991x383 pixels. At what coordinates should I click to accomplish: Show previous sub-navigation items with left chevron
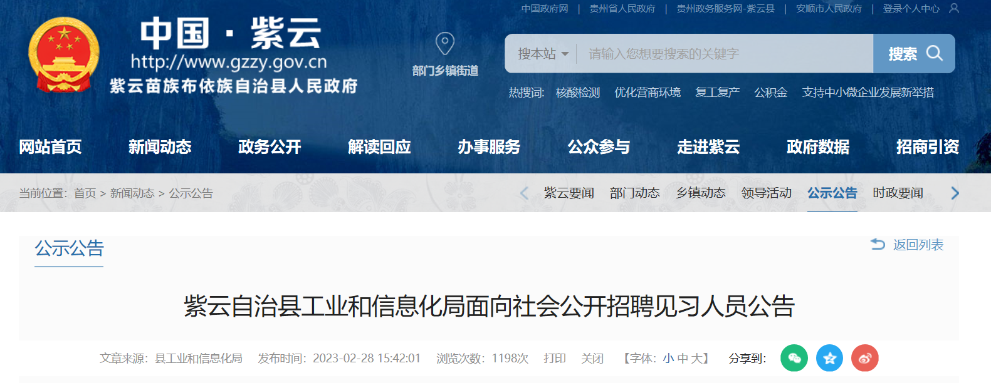[524, 193]
